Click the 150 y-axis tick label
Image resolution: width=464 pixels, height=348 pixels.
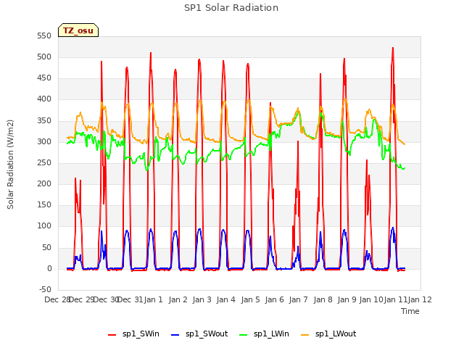(44, 204)
